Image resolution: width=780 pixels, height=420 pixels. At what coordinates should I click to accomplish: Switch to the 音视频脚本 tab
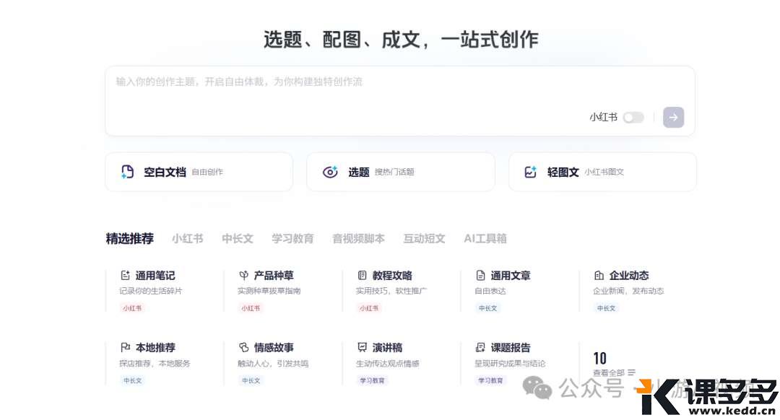pyautogui.click(x=358, y=239)
